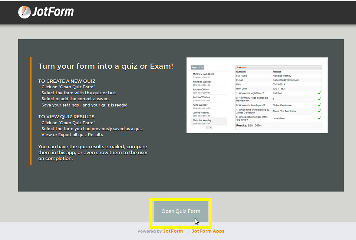This screenshot has width=356, height=240.
Task: Click the ms0u108c@hotmail.com email value
Action: (286, 80)
